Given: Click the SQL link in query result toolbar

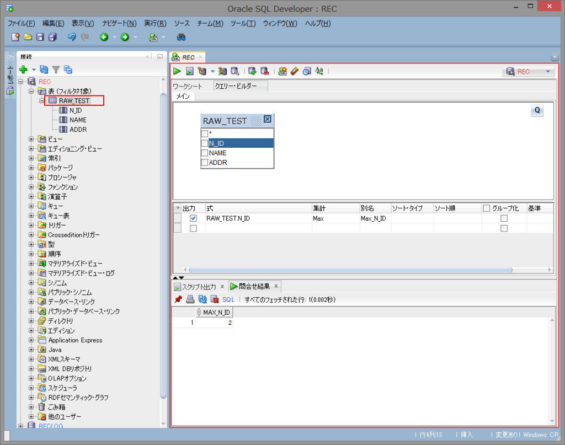Looking at the screenshot, I should tap(228, 299).
